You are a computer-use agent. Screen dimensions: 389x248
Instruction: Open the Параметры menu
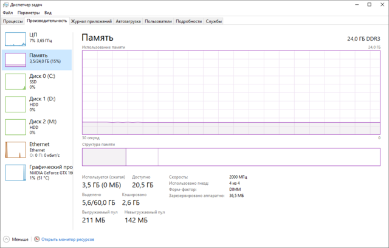click(x=29, y=12)
